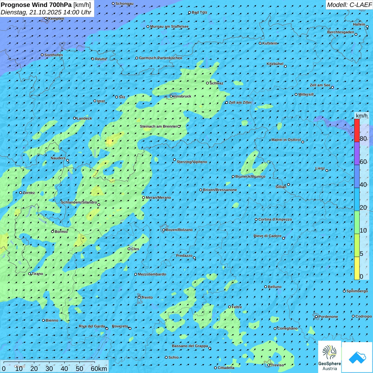
Task: Click the Hallein city marker
Action: click(367, 27)
